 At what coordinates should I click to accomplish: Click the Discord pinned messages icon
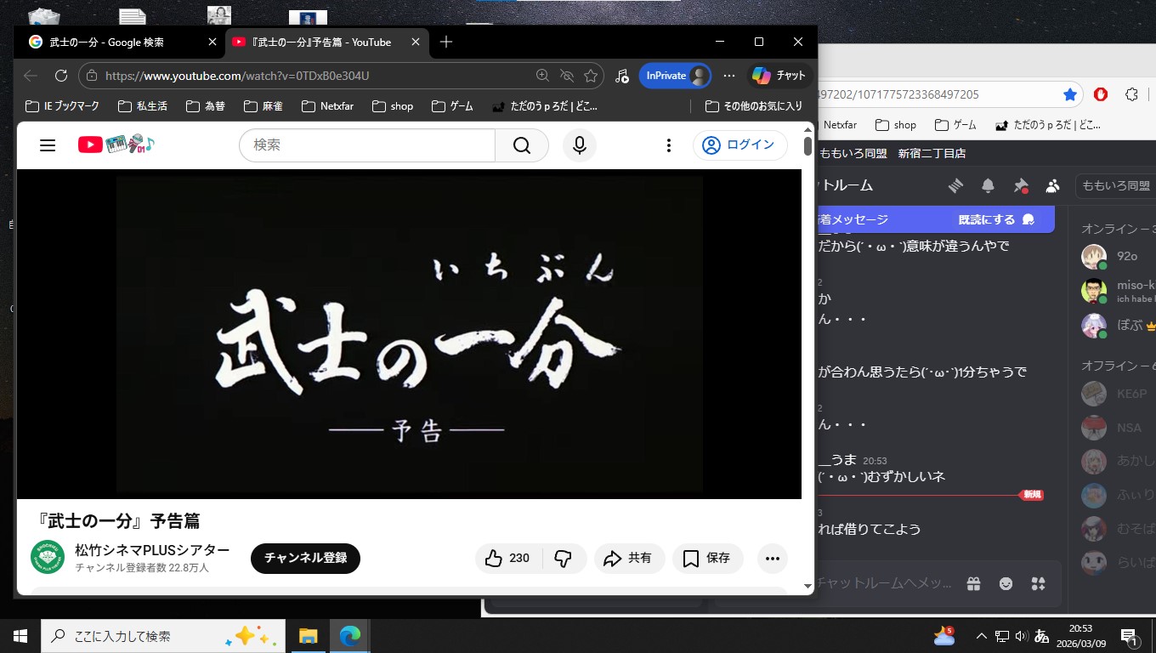click(1021, 185)
